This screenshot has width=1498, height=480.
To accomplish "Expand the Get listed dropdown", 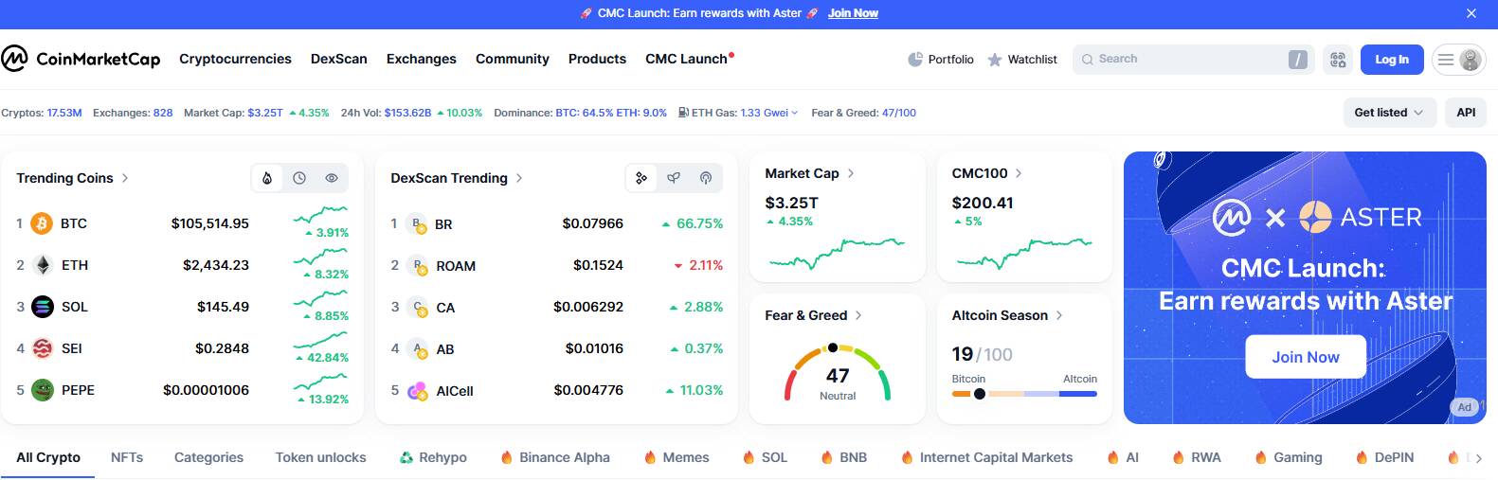I will [x=1389, y=113].
